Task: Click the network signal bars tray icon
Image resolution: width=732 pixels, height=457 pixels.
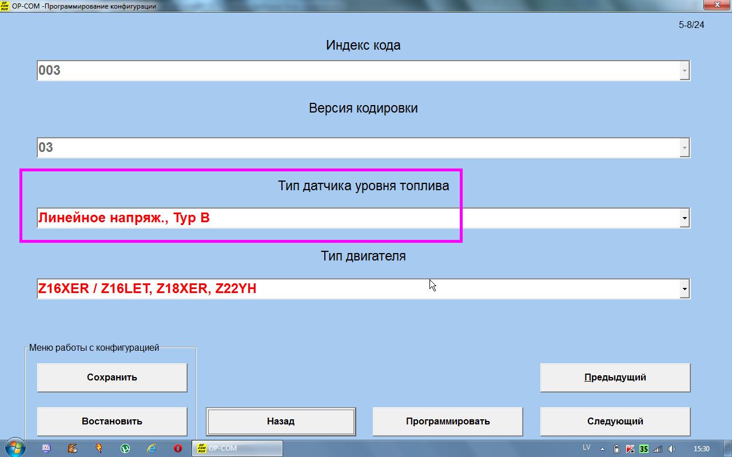Action: coord(658,449)
